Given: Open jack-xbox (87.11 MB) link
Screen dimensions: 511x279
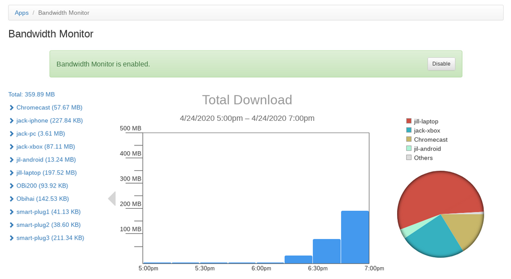Looking at the screenshot, I should click(46, 146).
